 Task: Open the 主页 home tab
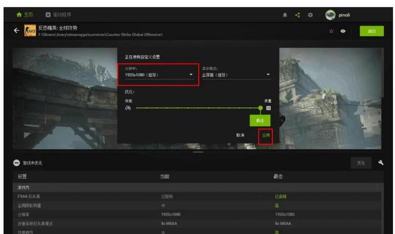tap(25, 15)
